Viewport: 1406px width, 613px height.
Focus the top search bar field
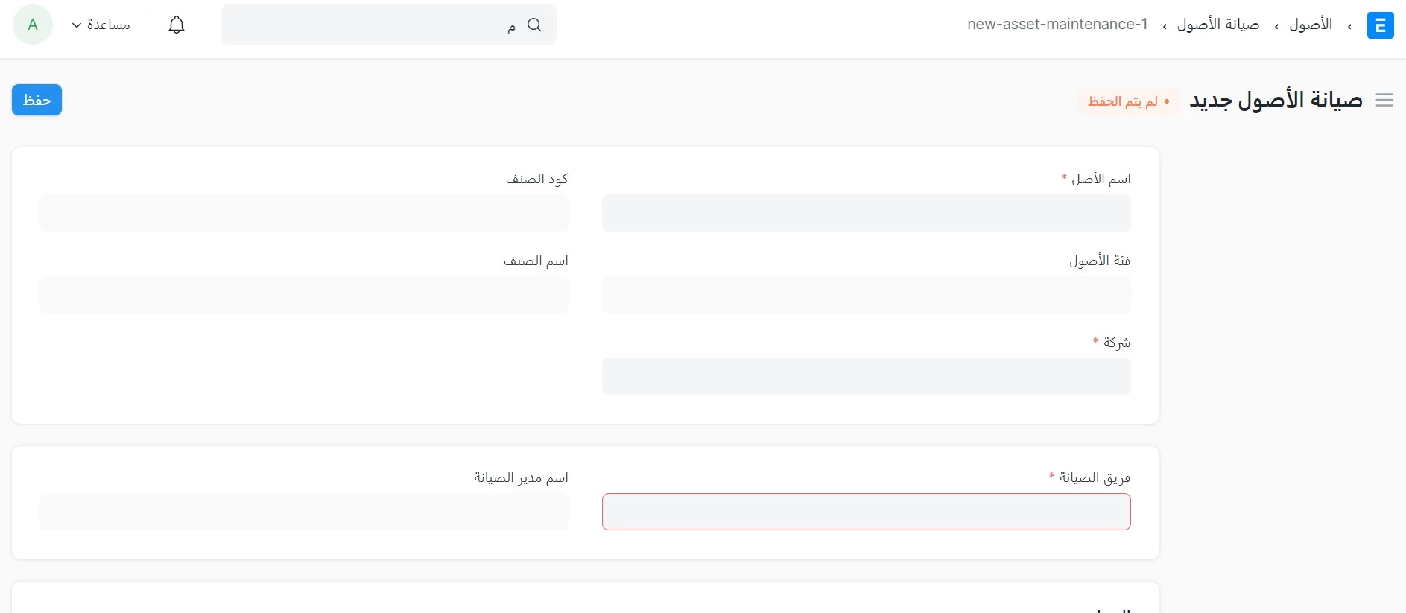click(x=389, y=25)
